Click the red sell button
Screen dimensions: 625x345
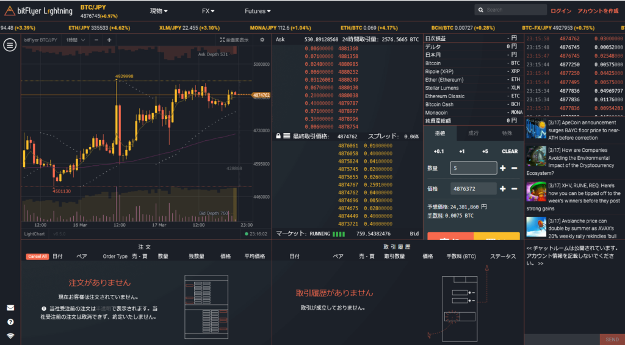click(x=450, y=236)
